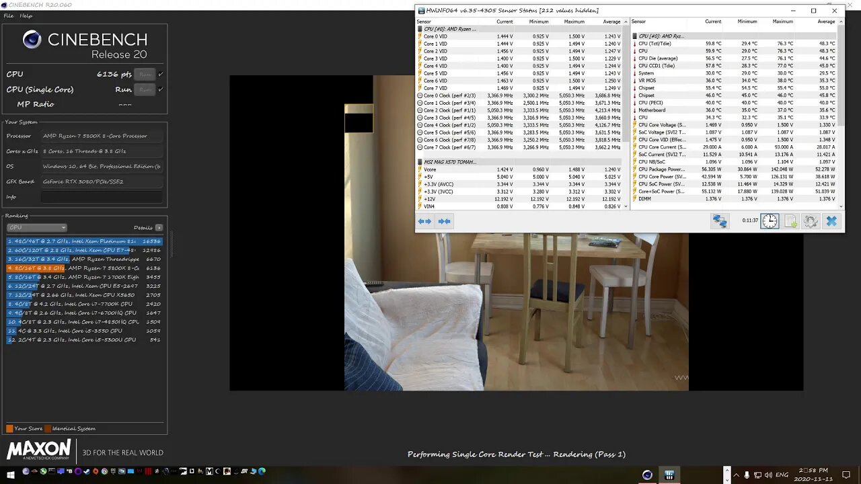Select the Intel Core i5-3550 ranking row
The height and width of the screenshot is (484, 861).
point(84,331)
